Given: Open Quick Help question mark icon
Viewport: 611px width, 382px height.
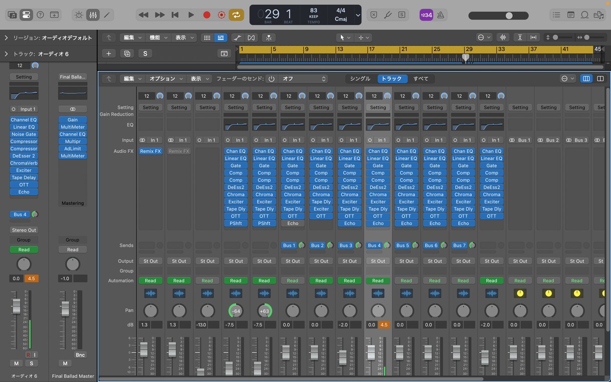Looking at the screenshot, I should 41,15.
